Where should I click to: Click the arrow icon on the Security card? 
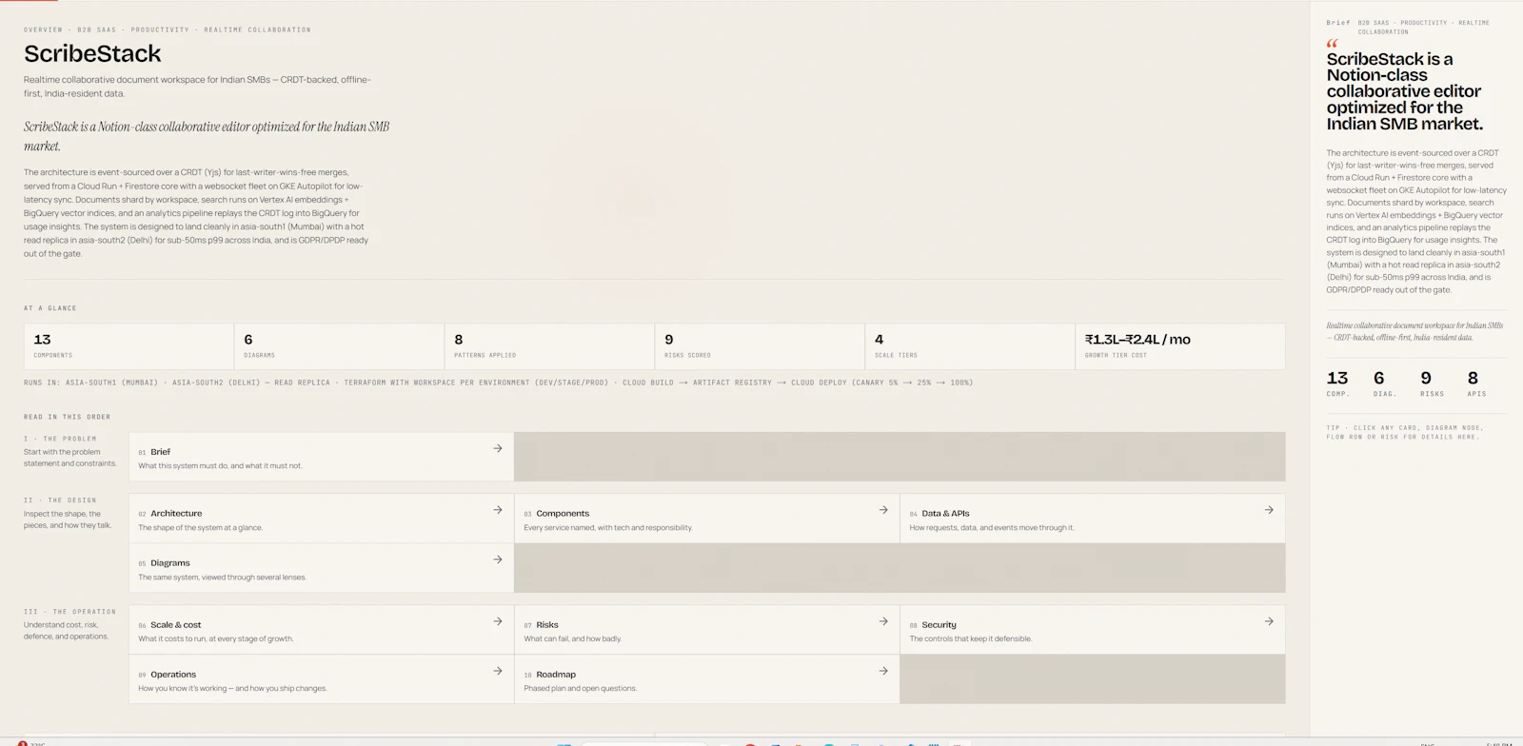(1268, 621)
